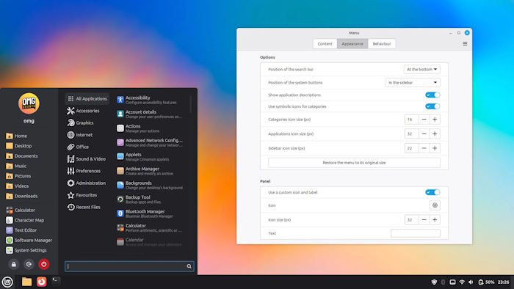The height and width of the screenshot is (289, 514).
Task: Decrease Categories icon size
Action: [x=424, y=120]
